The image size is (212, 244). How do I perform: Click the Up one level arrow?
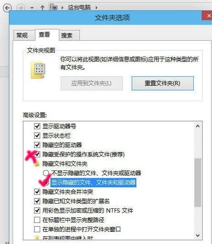tap(42, 7)
